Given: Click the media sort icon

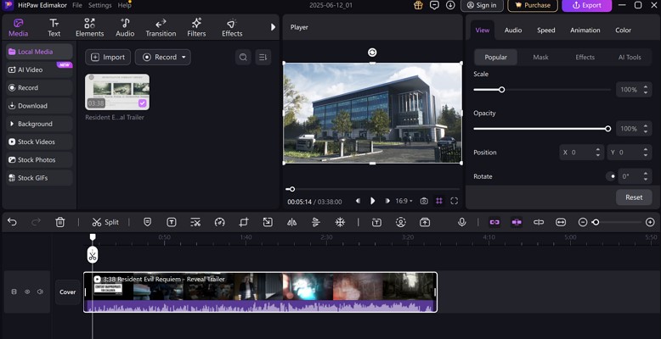Looking at the screenshot, I should 263,57.
